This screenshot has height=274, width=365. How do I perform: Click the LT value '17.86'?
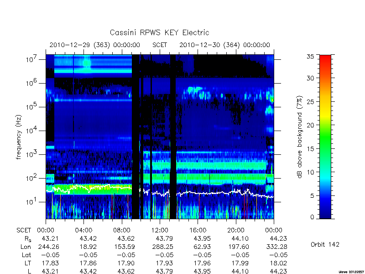[88, 263]
